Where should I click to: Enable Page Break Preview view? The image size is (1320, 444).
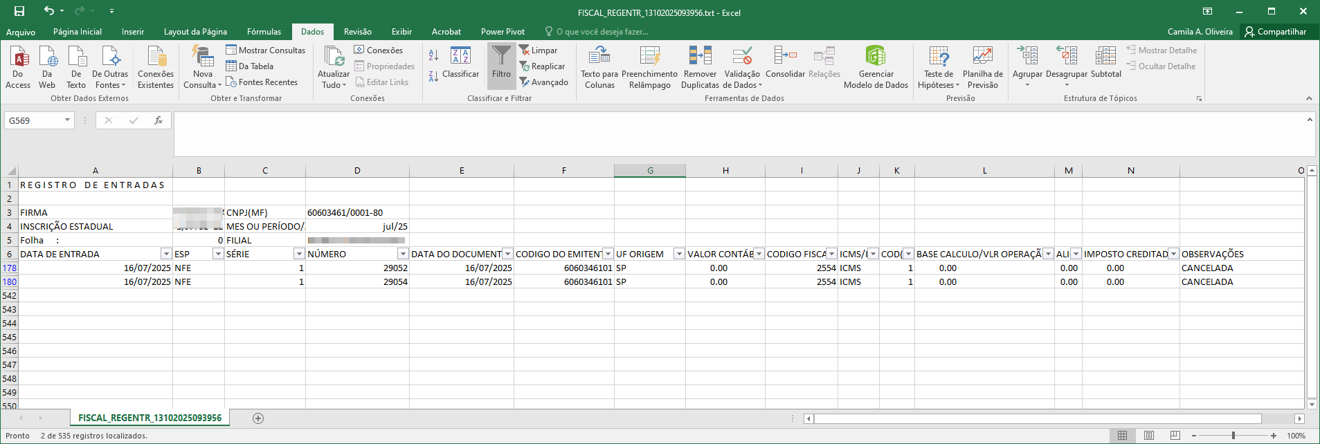[x=1175, y=436]
